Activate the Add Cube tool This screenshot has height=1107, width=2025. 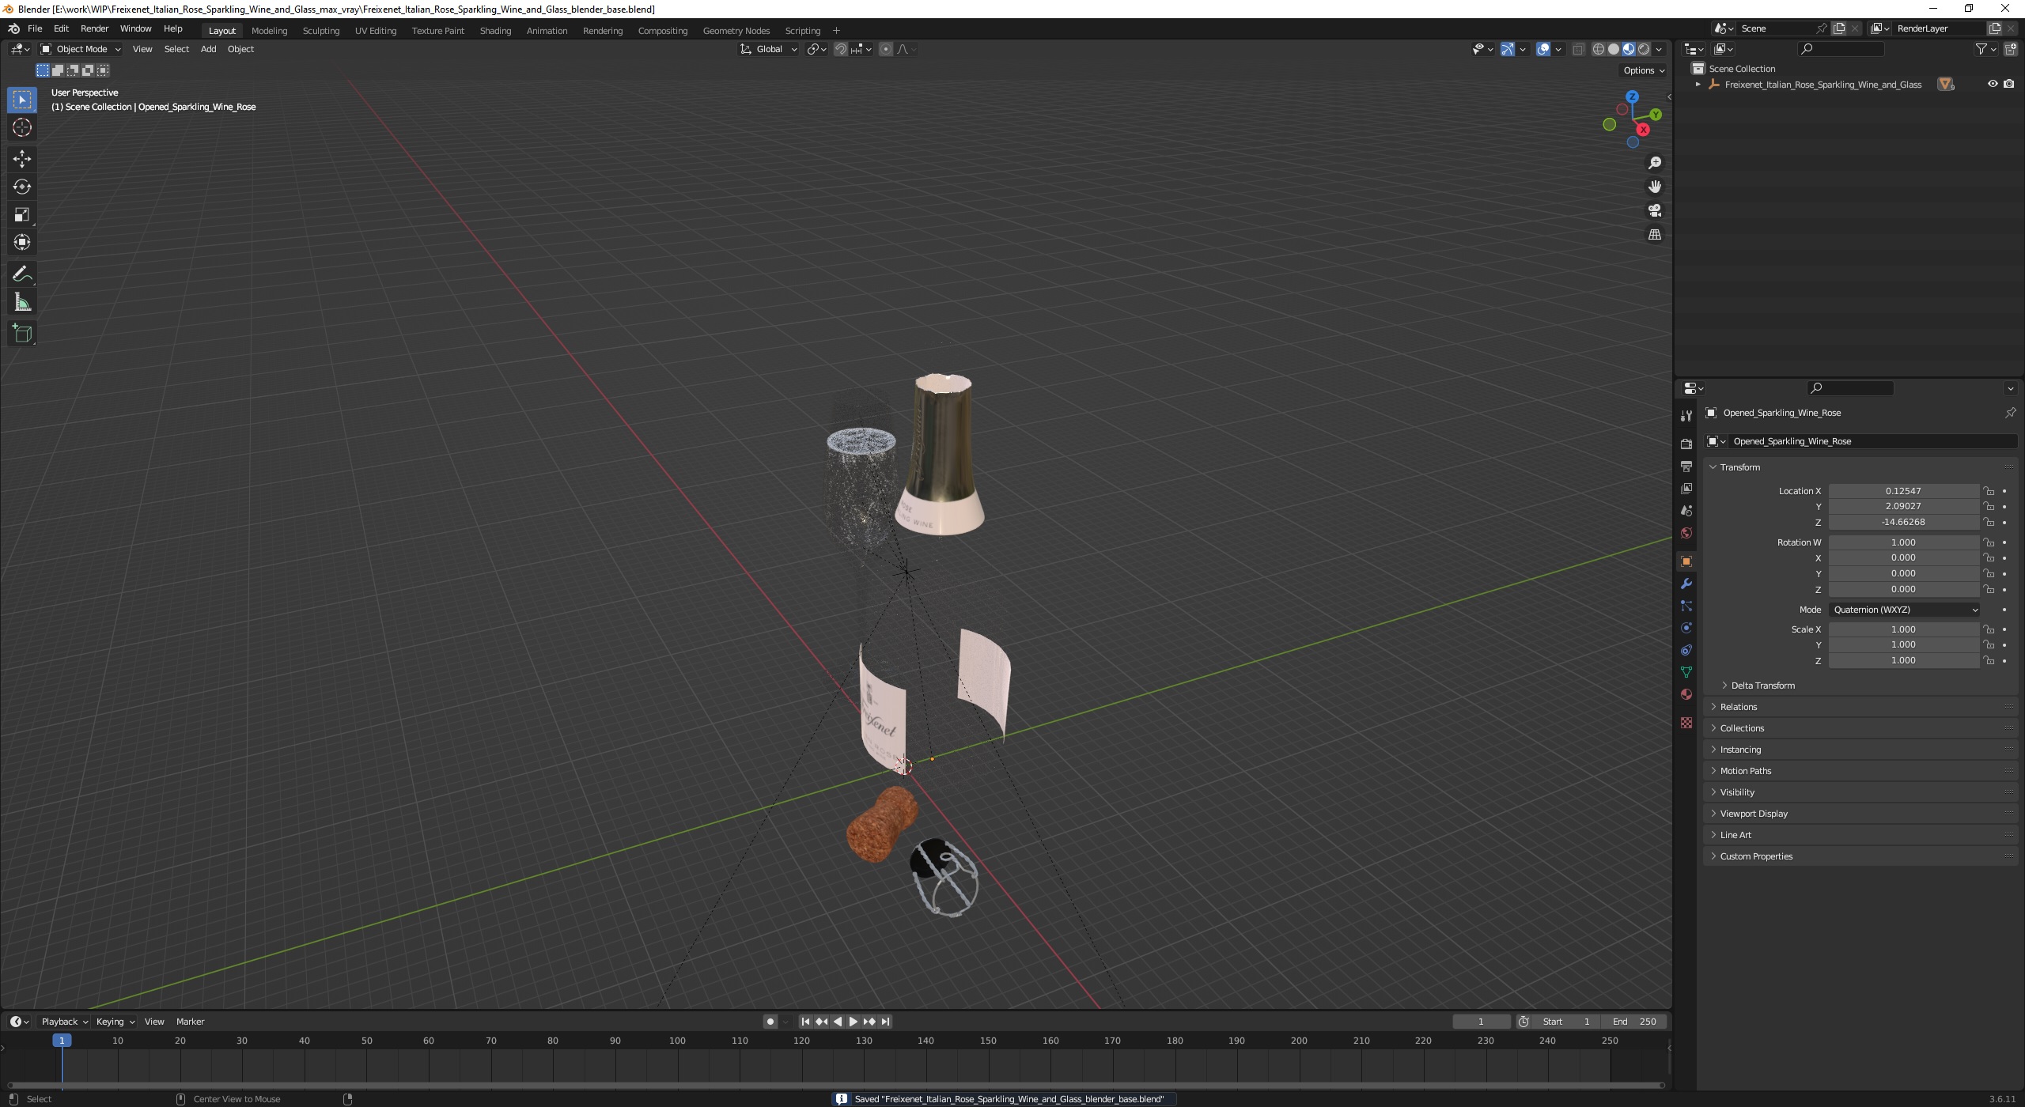click(22, 334)
